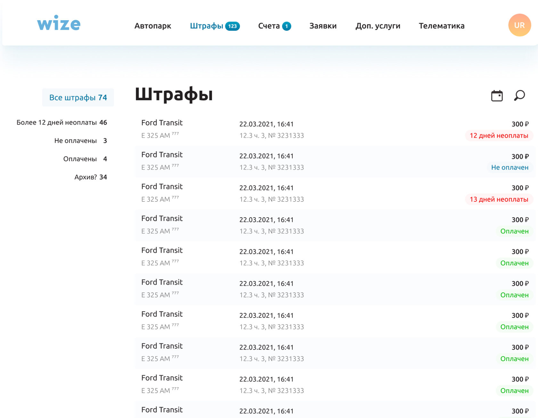The image size is (538, 418).
Task: Filter by Более 12 дней неоплаты
Action: point(61,123)
